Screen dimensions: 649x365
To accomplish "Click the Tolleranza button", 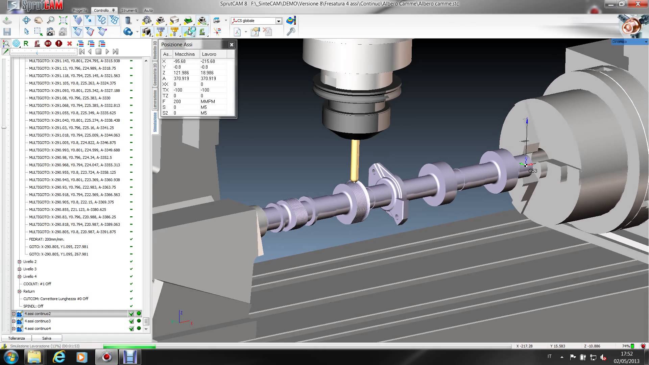I will (17, 338).
